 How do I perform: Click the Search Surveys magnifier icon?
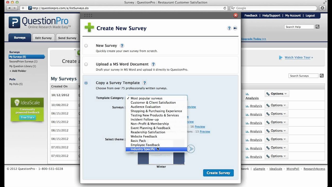click(322, 76)
